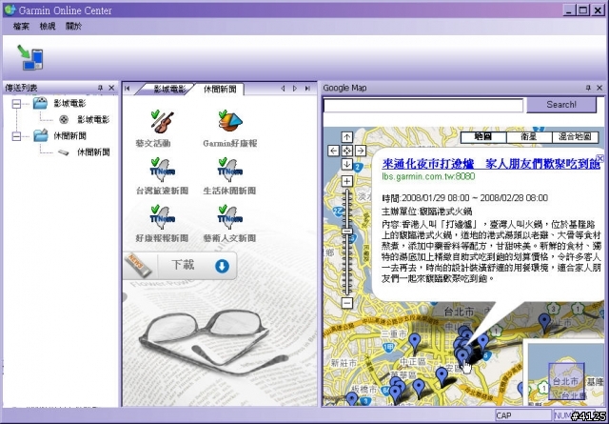Click the 休閒新聞 folder icon in tree
This screenshot has width=609, height=424.
tap(40, 135)
